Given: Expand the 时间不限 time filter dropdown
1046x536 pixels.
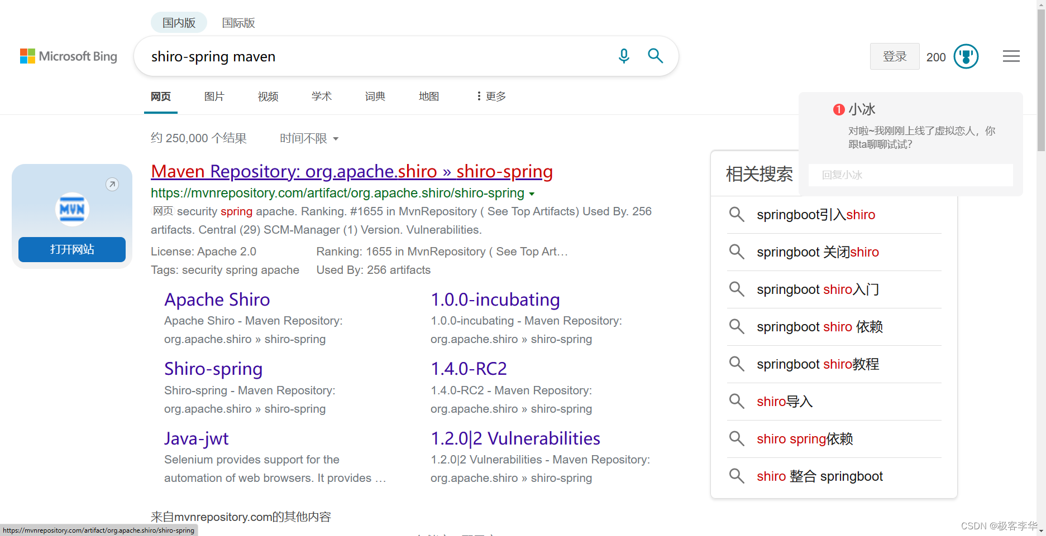Looking at the screenshot, I should [309, 138].
